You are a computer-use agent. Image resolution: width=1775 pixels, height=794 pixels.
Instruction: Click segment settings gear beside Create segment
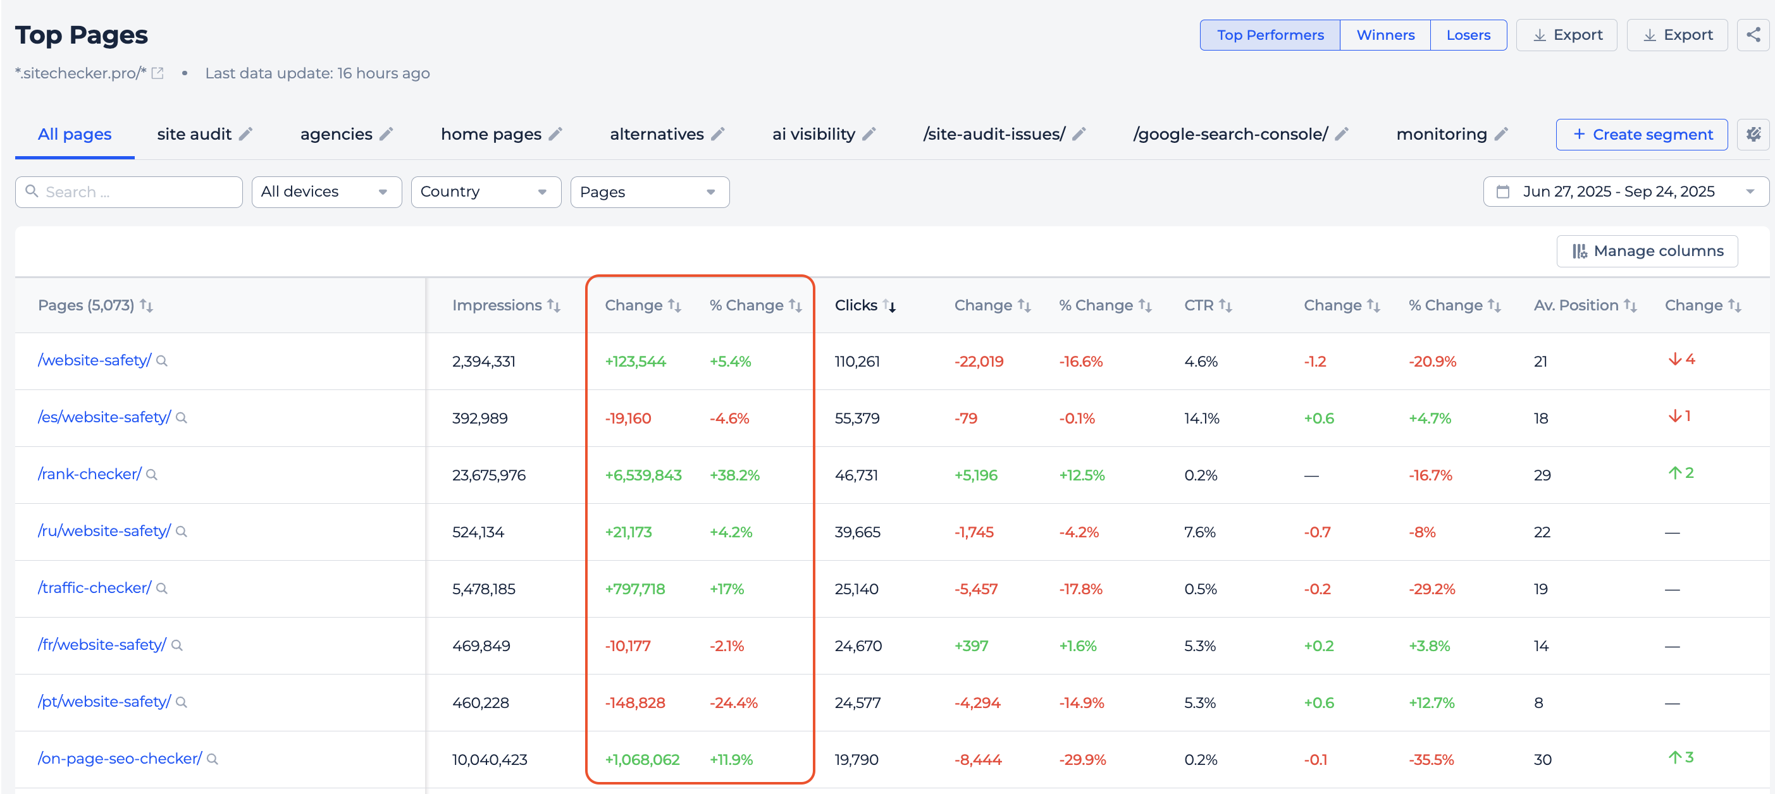click(x=1753, y=134)
